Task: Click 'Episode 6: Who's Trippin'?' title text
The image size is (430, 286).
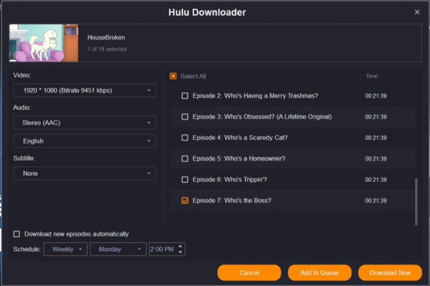Action: 230,180
